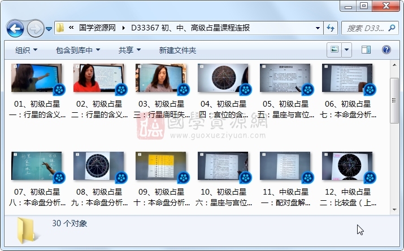Viewport: 404px width, 251px height.
Task: Click the scroll down arrow
Action: (394, 210)
